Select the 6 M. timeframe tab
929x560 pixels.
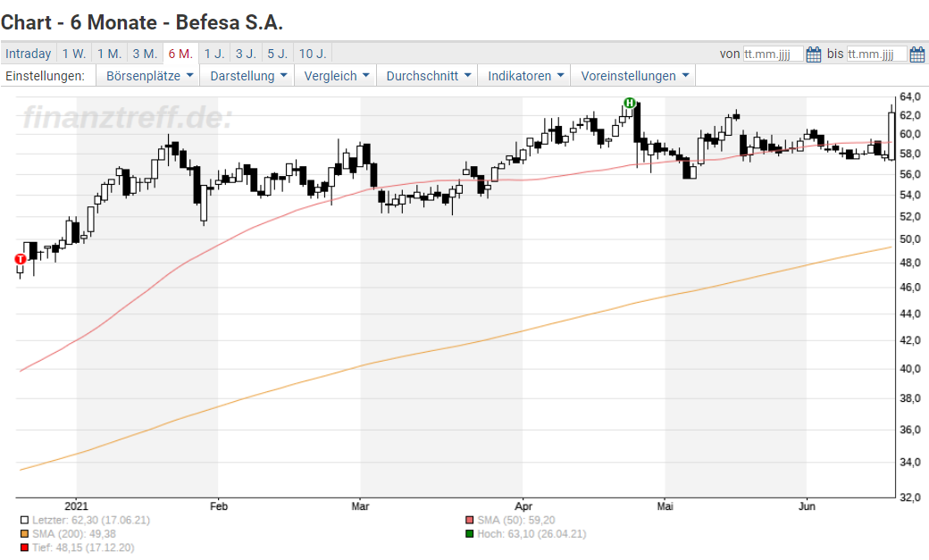point(180,54)
